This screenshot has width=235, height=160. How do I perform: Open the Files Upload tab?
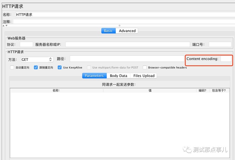point(144,76)
